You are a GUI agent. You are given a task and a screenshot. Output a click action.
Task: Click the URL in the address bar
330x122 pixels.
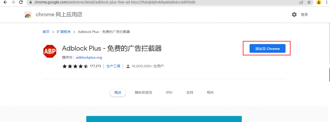click(115, 2)
